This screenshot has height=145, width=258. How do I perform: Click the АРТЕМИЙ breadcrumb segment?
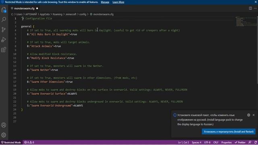31,14
